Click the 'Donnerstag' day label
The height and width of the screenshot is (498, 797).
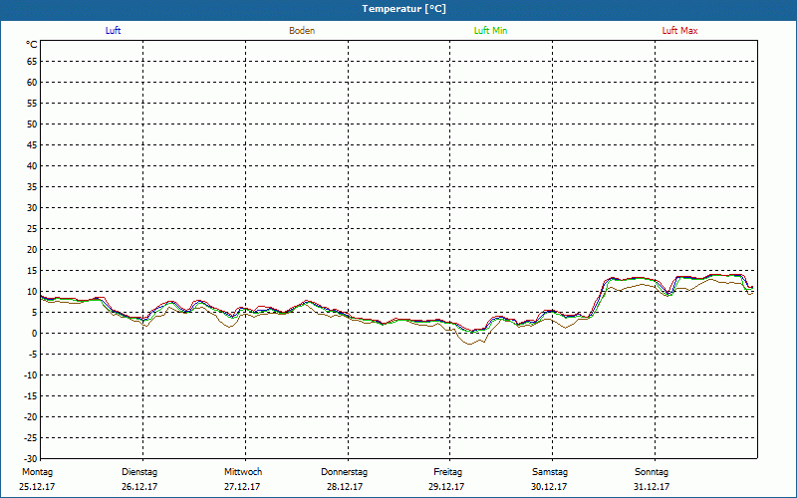tap(344, 472)
